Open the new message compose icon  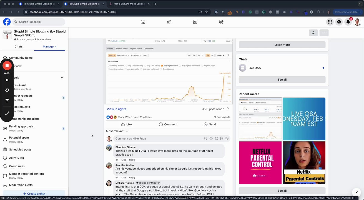pos(356,192)
